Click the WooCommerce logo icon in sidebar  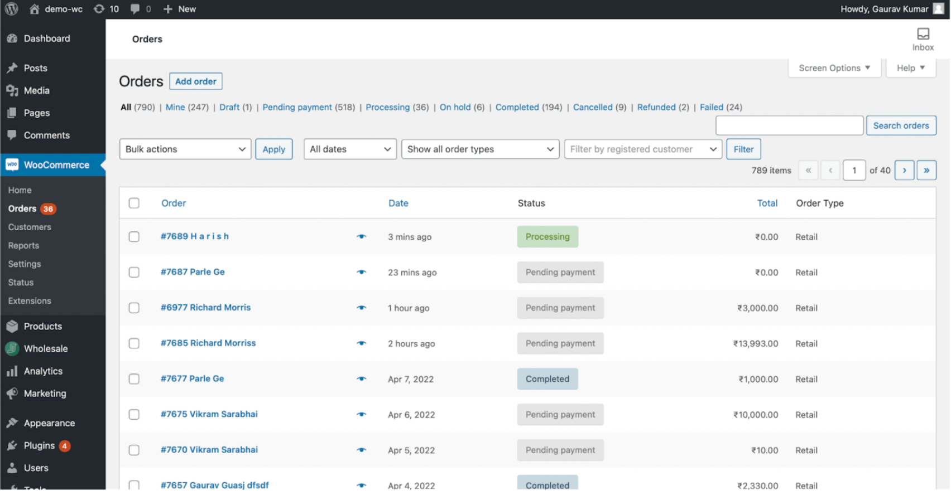pyautogui.click(x=12, y=165)
